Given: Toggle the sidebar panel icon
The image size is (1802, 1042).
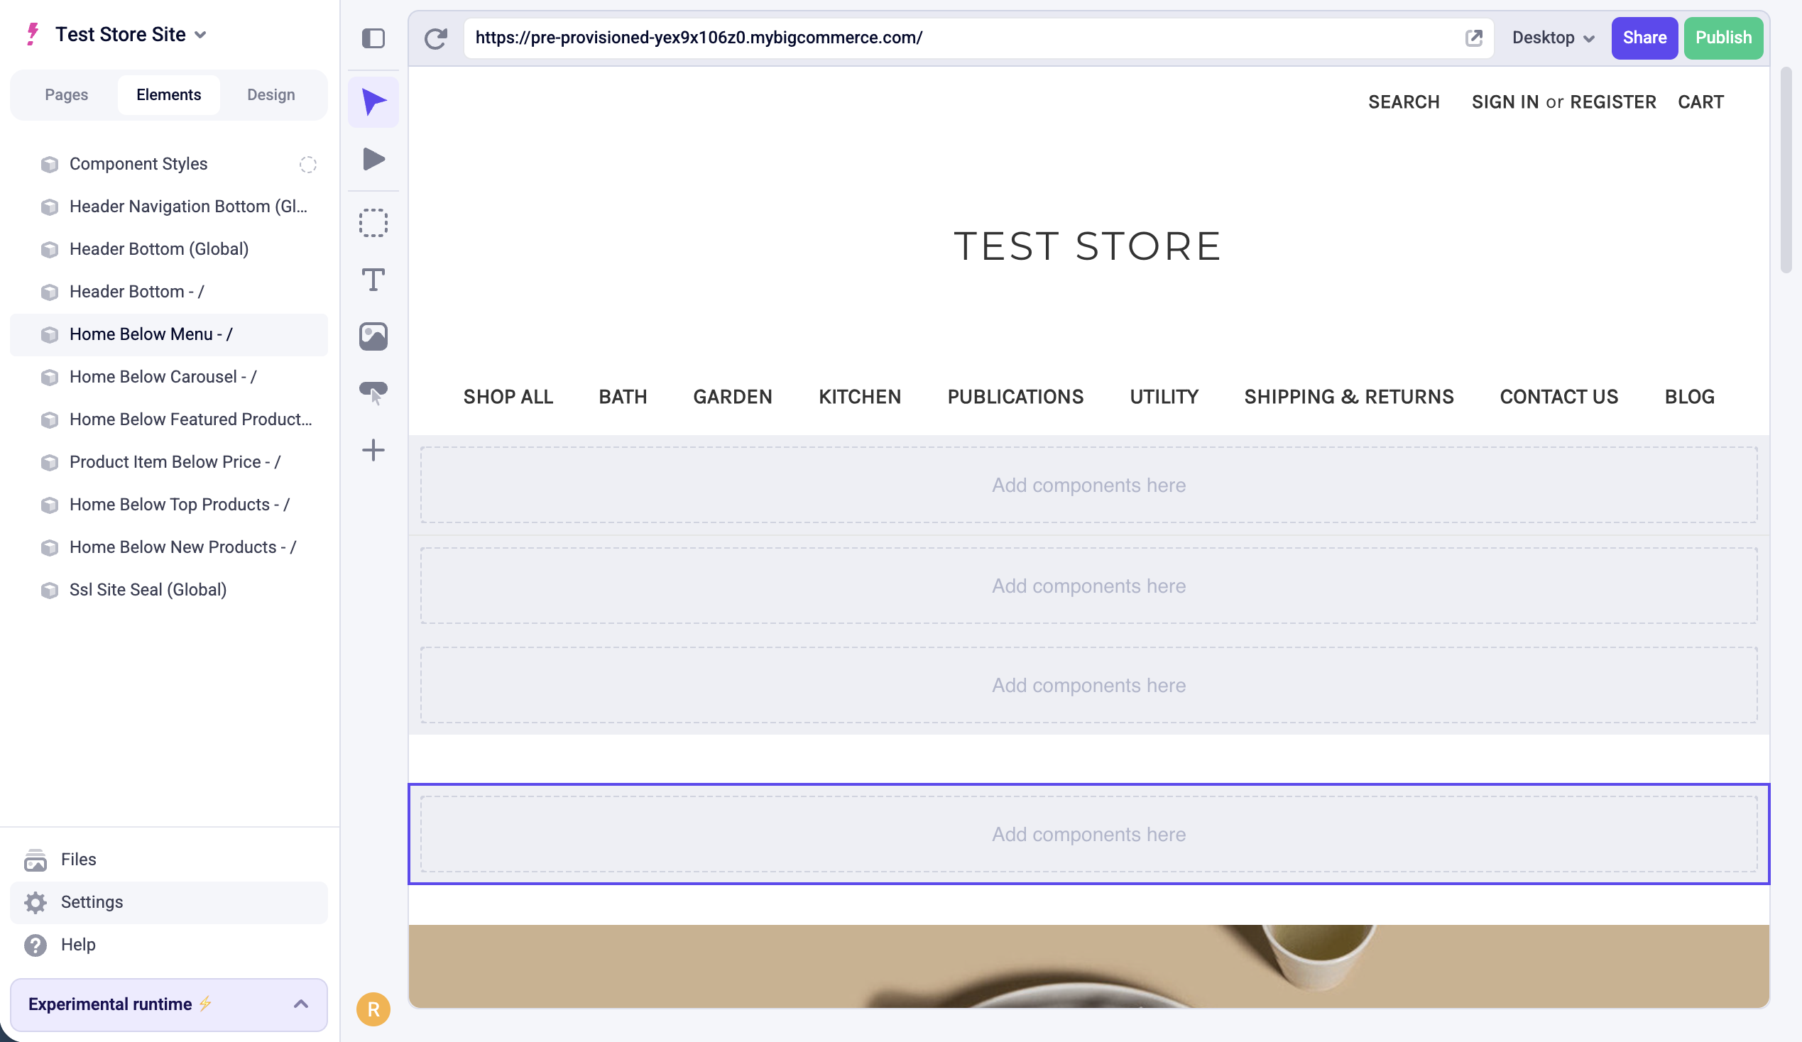Looking at the screenshot, I should pyautogui.click(x=373, y=38).
